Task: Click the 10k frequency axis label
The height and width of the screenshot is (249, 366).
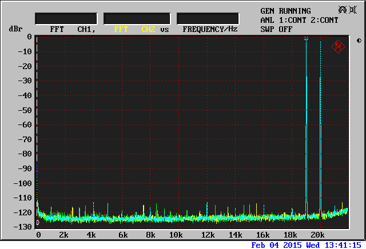Action: (x=176, y=235)
